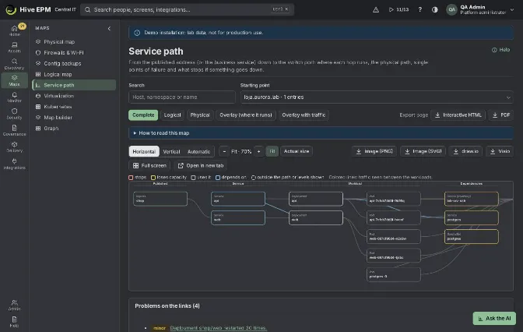Click the info icon in the demo banner
This screenshot has height=332, width=523.
(x=137, y=33)
